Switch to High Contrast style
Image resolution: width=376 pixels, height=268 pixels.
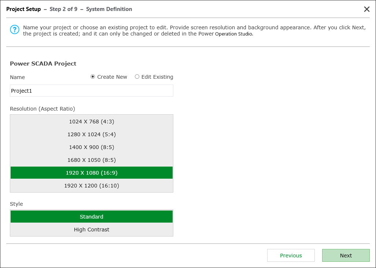click(91, 229)
